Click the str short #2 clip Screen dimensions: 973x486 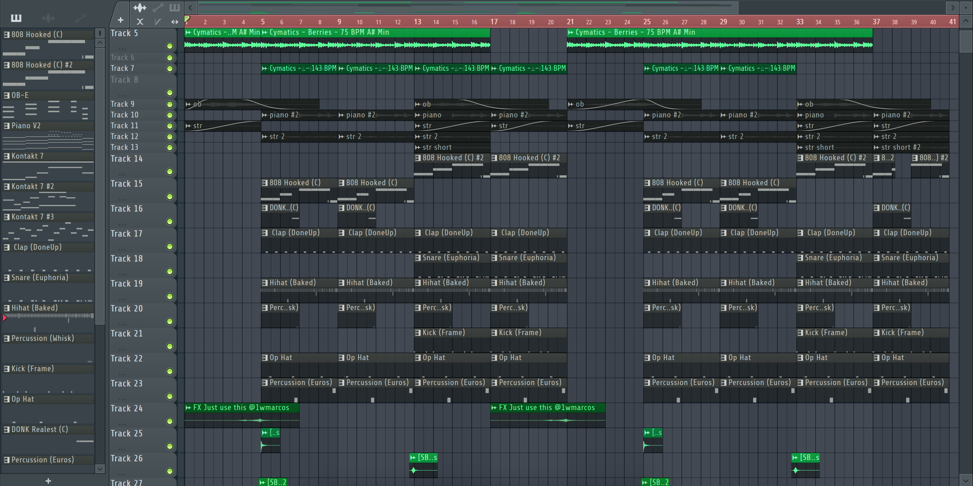click(911, 147)
